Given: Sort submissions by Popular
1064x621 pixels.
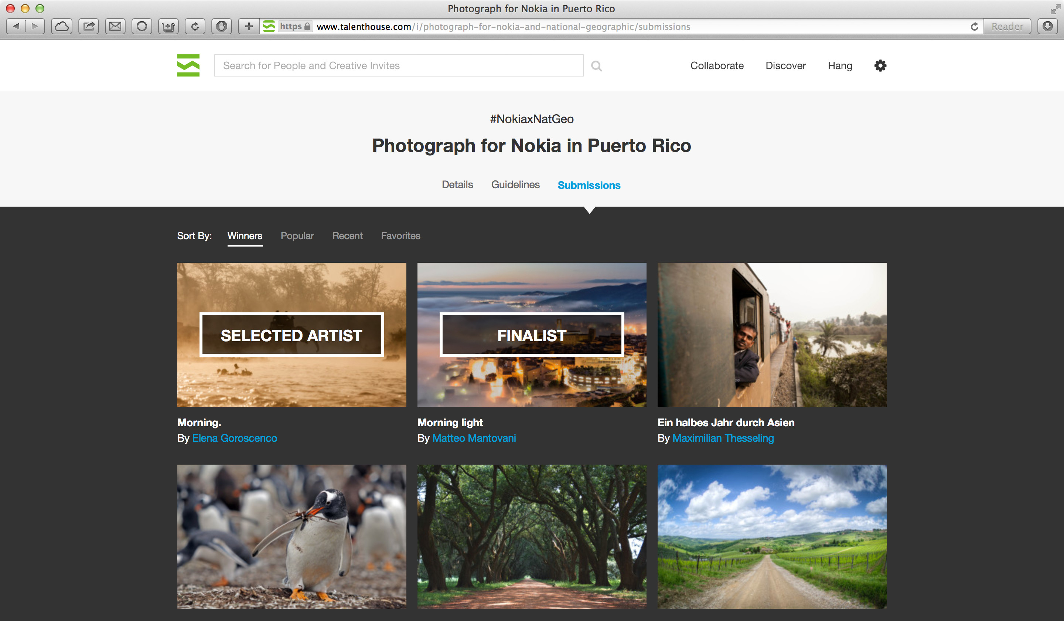Looking at the screenshot, I should [297, 236].
